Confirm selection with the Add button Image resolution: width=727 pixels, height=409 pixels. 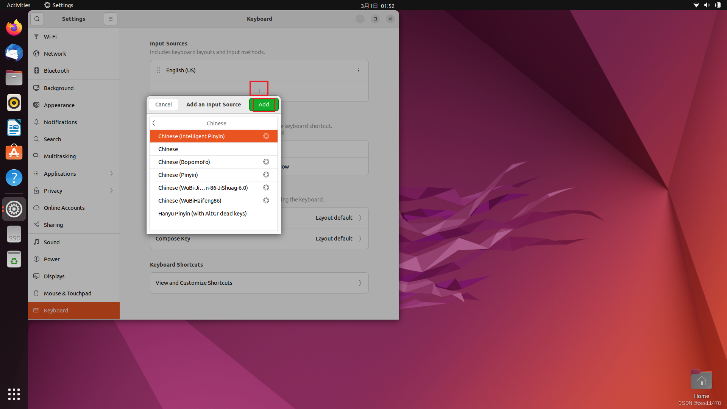coord(264,104)
